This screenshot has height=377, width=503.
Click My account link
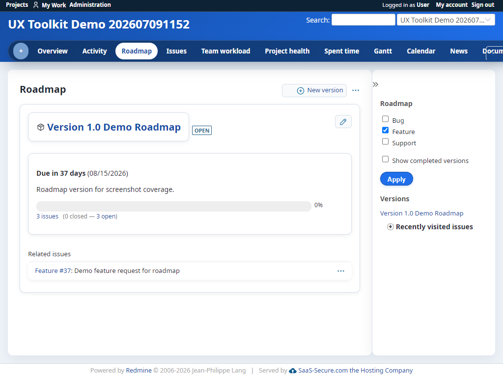coord(452,5)
